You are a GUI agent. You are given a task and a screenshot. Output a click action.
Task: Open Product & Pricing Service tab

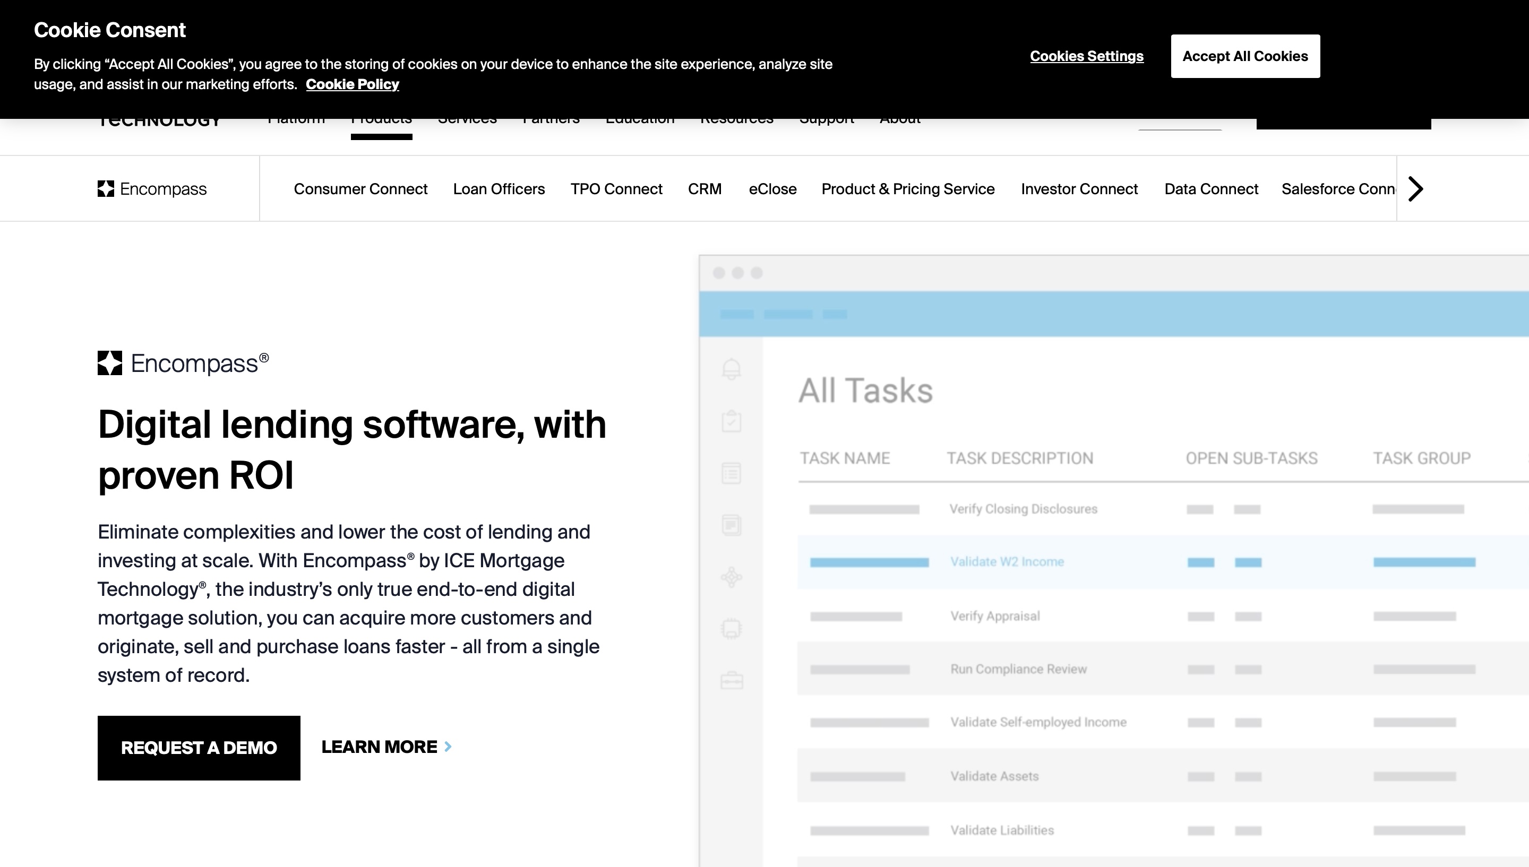[908, 189]
